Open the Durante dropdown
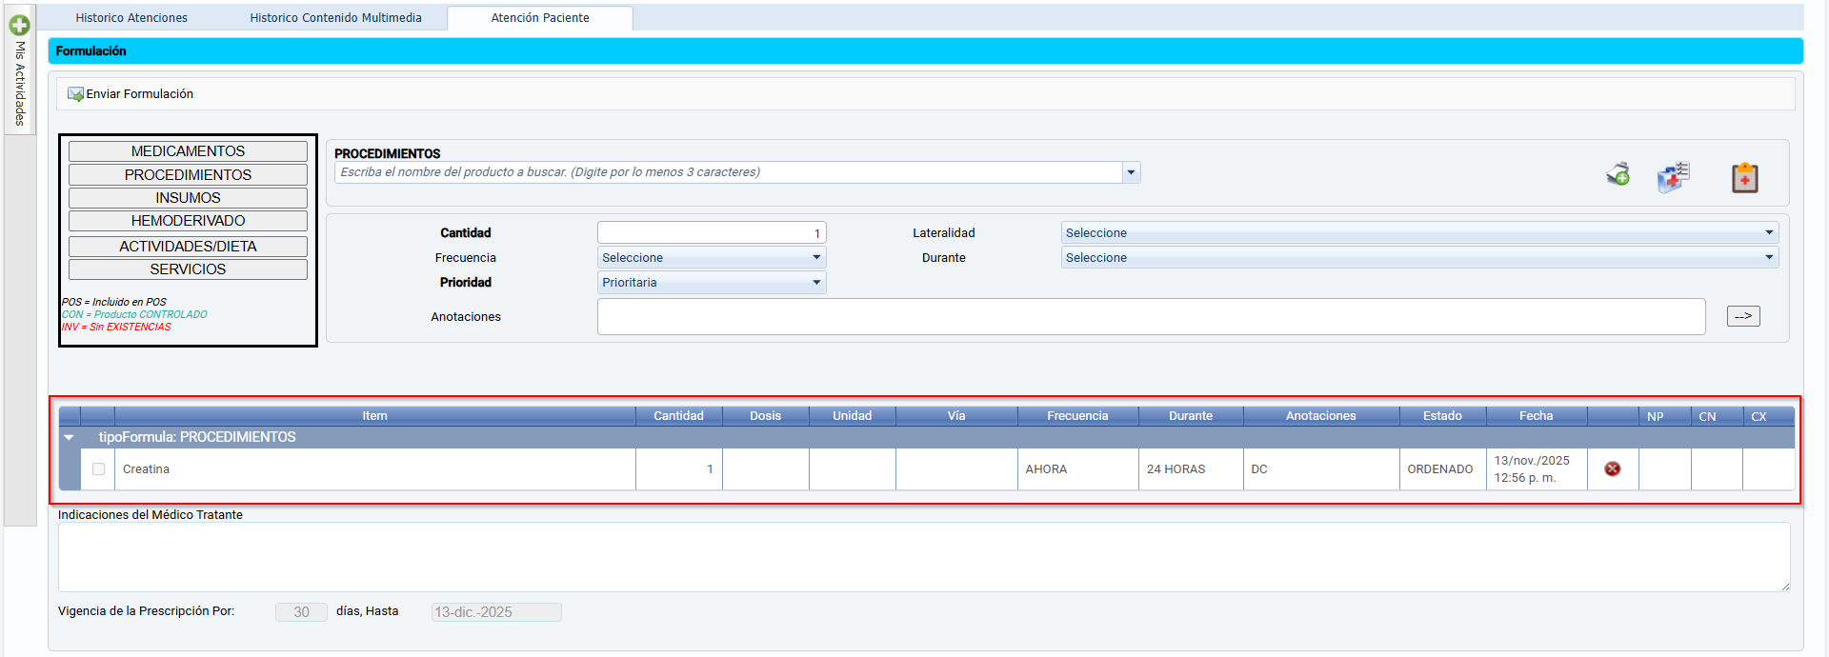This screenshot has height=657, width=1829. click(1419, 258)
